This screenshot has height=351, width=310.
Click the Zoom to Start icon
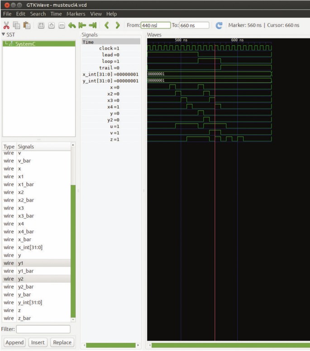(x=82, y=25)
